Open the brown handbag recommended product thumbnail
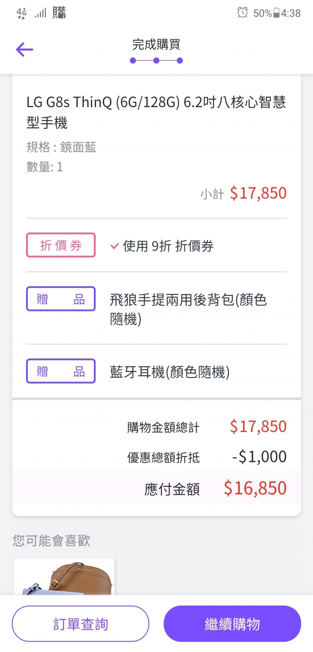Screen dimensions: 313x652 (x=64, y=577)
